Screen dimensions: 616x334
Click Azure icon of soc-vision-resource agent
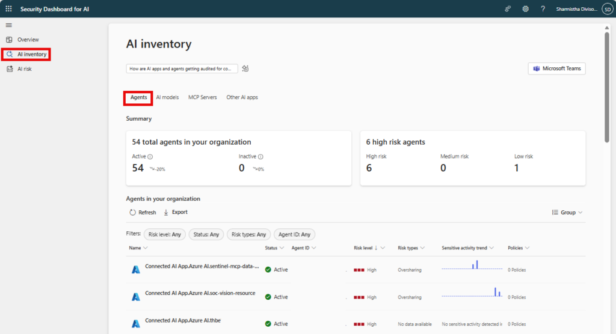point(135,297)
